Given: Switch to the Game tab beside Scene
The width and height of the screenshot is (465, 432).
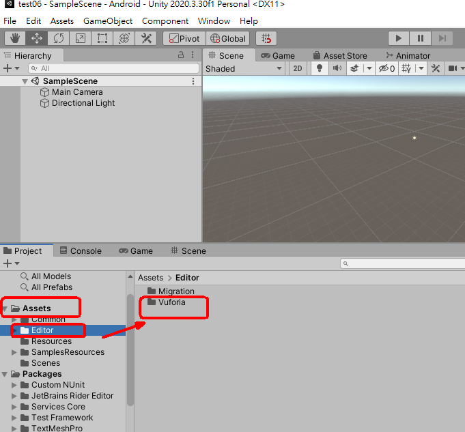Looking at the screenshot, I should tap(278, 55).
